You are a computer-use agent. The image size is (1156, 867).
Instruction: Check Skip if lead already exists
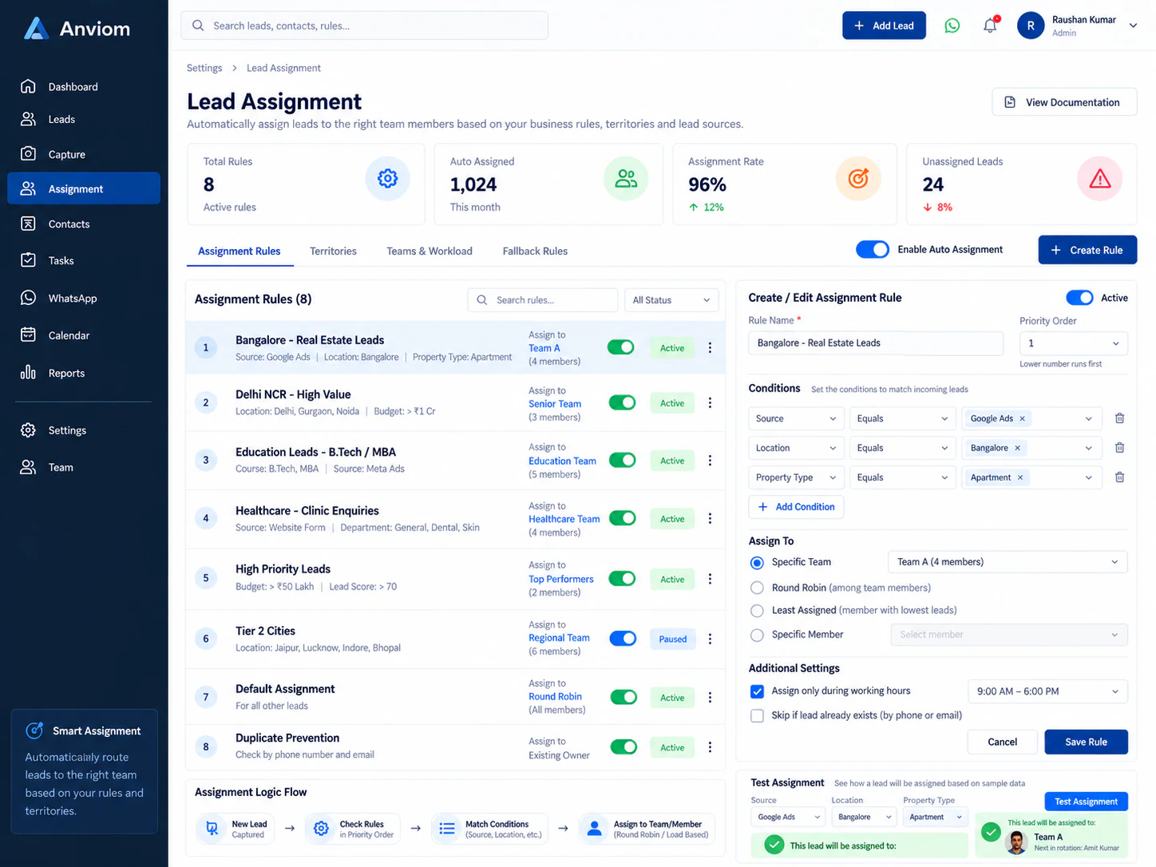[x=757, y=715]
